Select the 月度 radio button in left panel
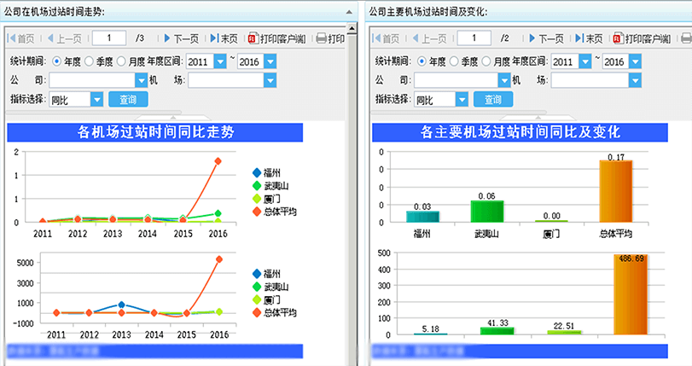This screenshot has width=692, height=366. coord(120,61)
